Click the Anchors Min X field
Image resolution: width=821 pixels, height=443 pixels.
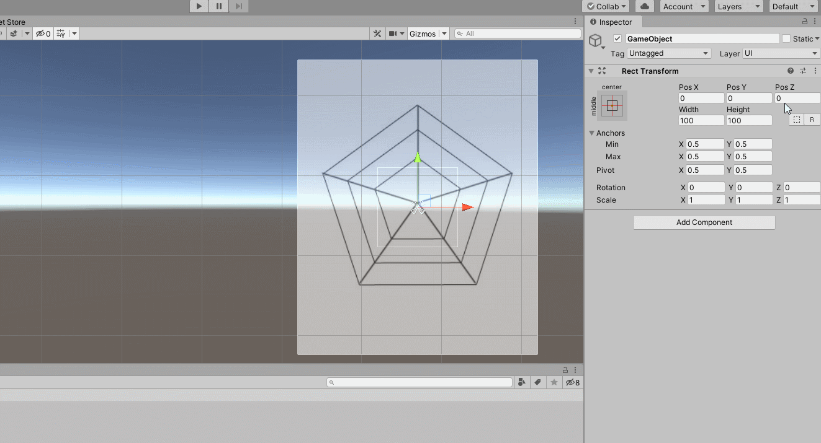pyautogui.click(x=705, y=144)
